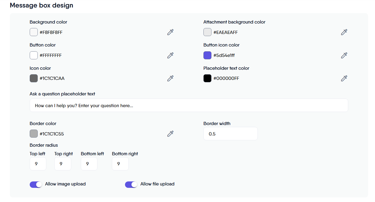This screenshot has width=375, height=202.
Task: Select the Bottom left radius field
Action: [89, 164]
